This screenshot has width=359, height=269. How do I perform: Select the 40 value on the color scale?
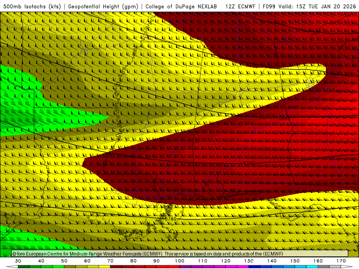41,261
